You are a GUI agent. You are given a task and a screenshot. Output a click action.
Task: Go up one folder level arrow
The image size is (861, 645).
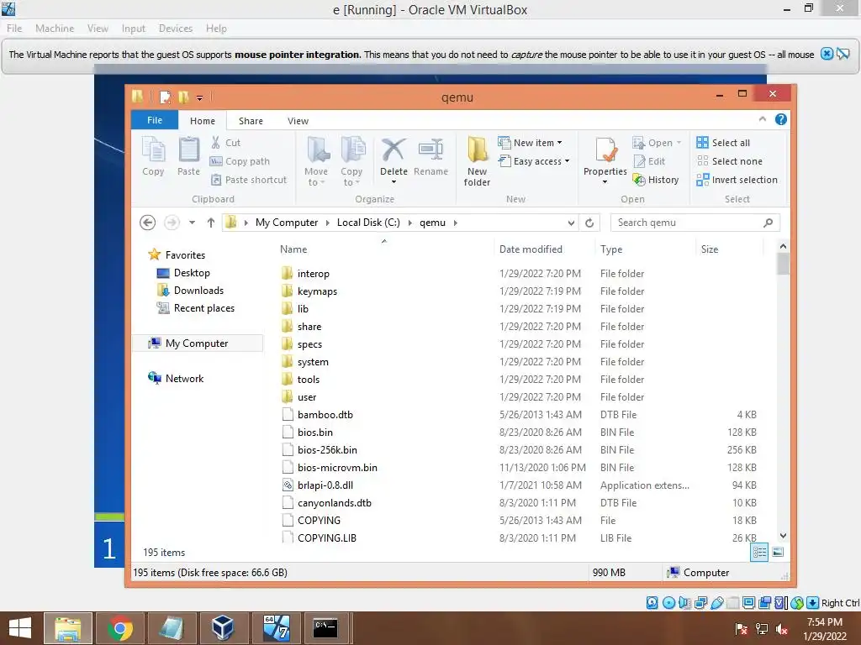pos(211,222)
